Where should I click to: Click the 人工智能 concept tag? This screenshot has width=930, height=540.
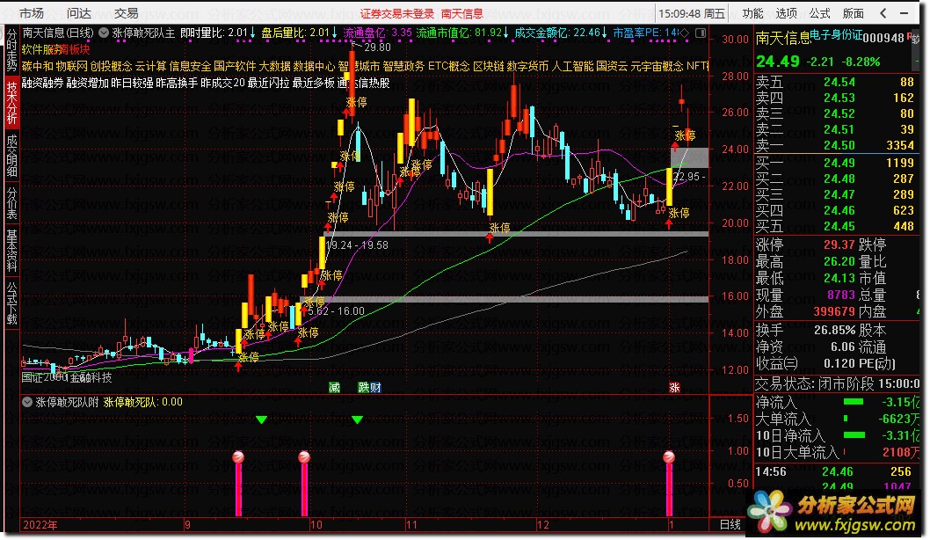click(x=573, y=67)
